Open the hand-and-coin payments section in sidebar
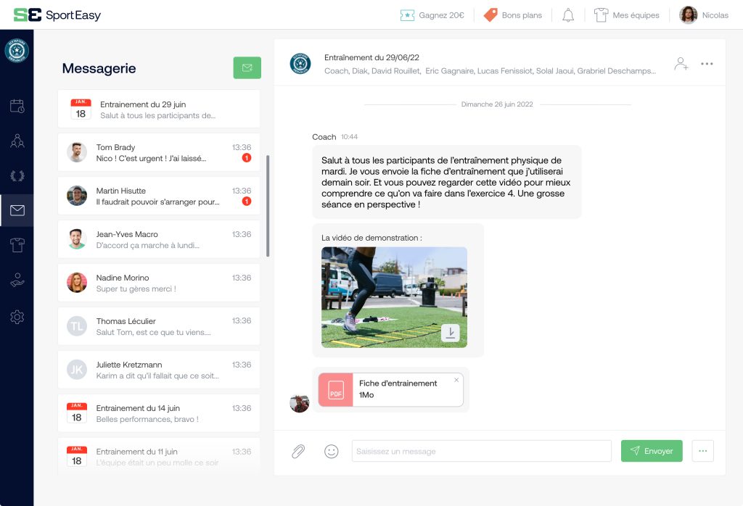Screen dimensions: 743x506 tap(17, 281)
